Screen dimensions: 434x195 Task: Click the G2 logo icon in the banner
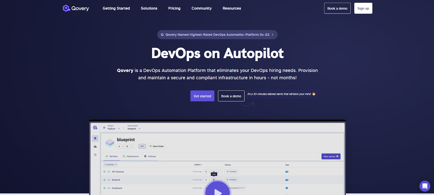pyautogui.click(x=162, y=35)
